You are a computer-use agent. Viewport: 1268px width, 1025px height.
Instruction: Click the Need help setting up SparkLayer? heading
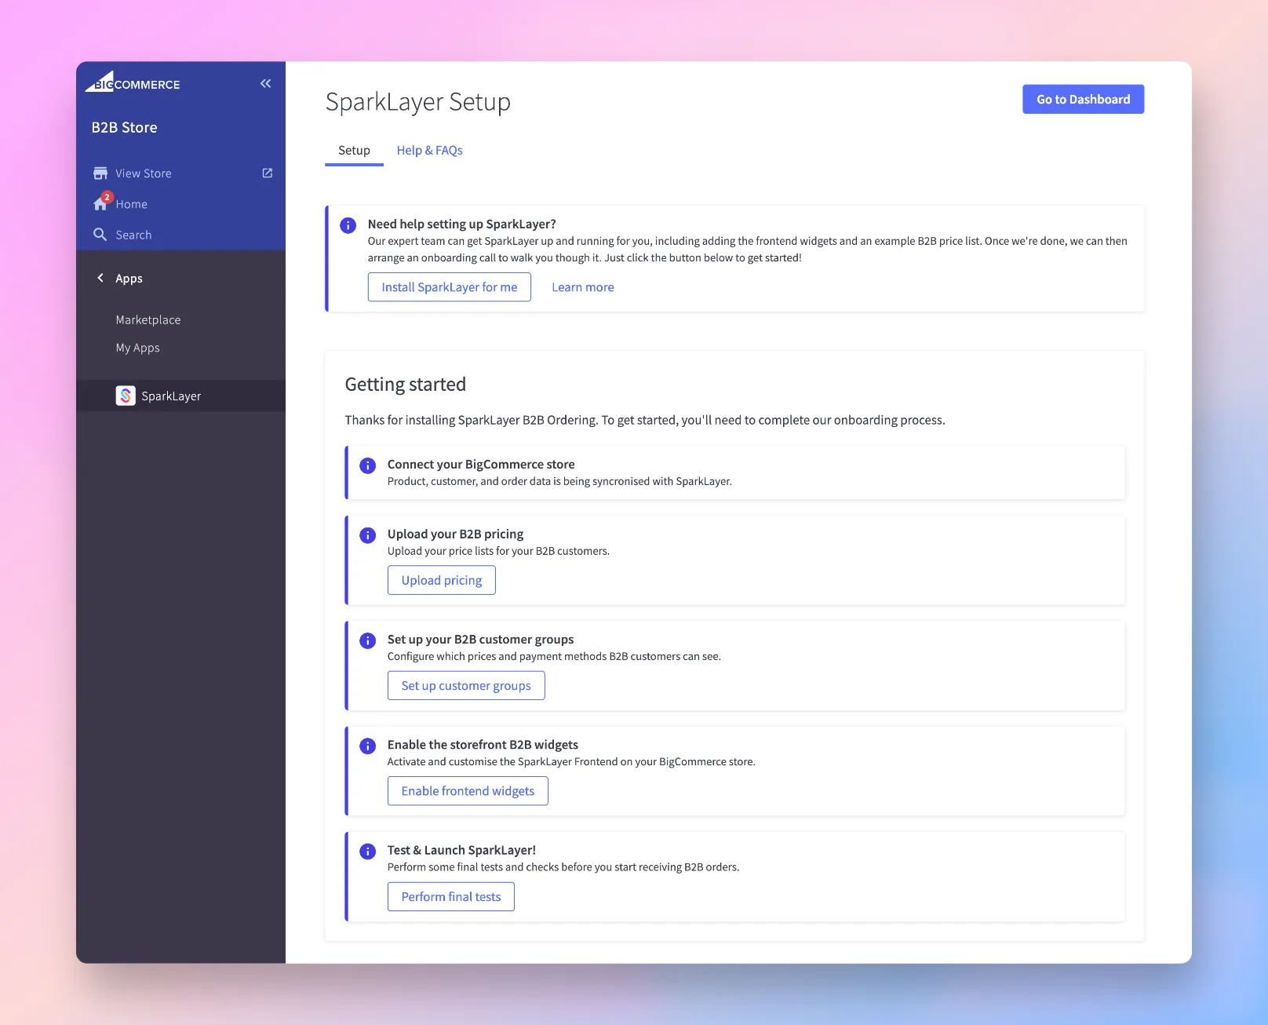point(462,224)
